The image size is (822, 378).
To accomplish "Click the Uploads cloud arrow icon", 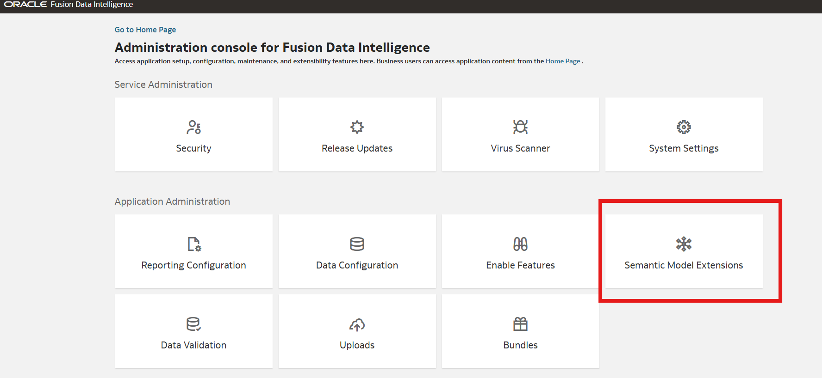I will click(x=357, y=324).
